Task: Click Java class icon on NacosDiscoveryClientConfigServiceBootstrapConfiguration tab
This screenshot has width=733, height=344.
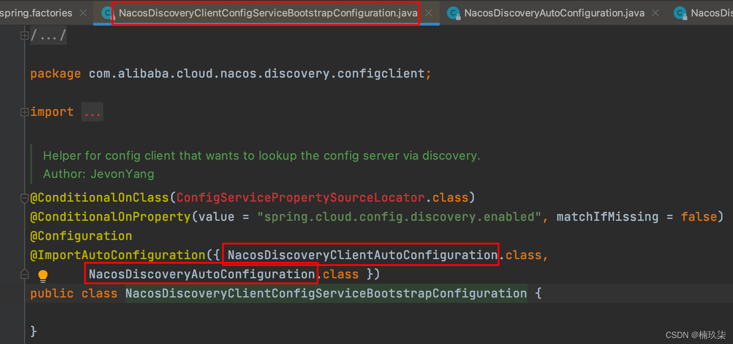Action: tap(107, 13)
